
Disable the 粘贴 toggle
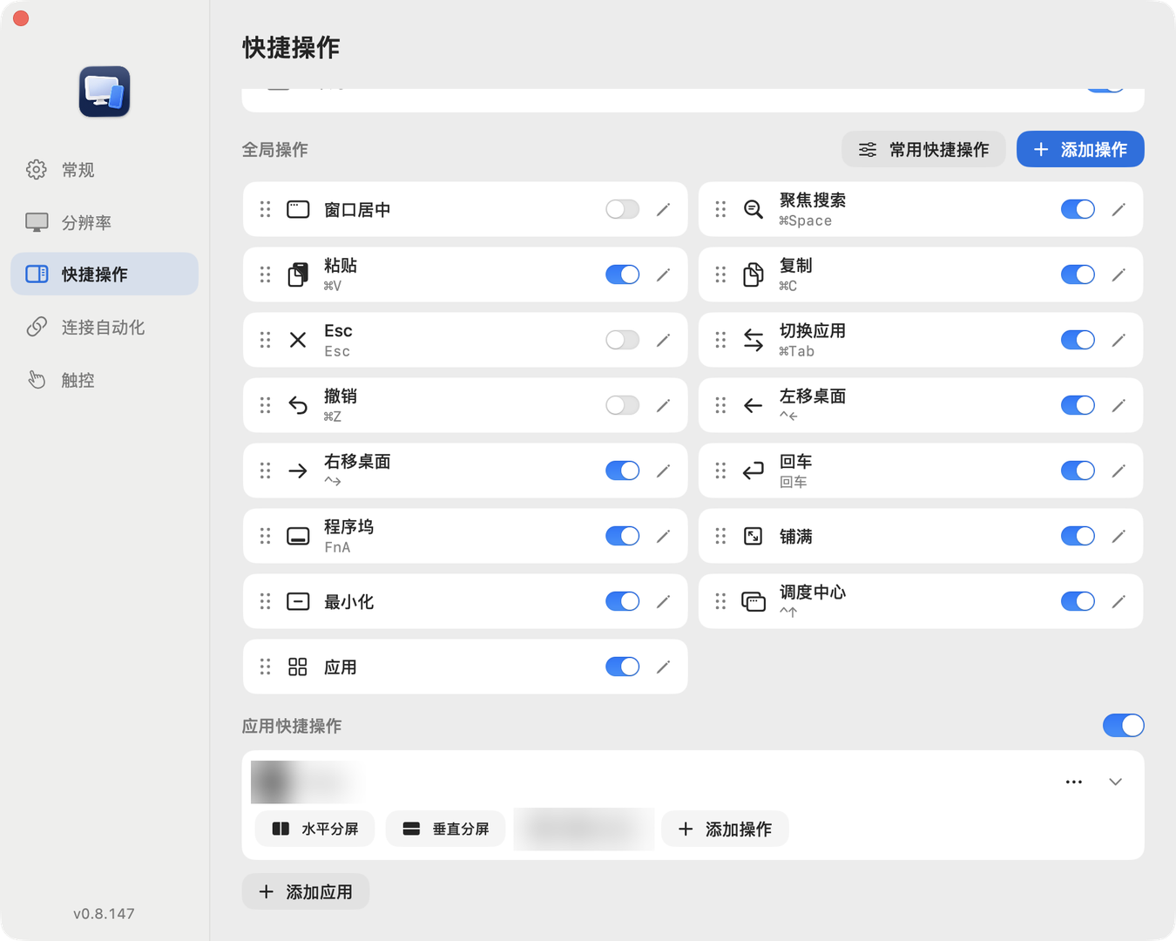pos(622,274)
